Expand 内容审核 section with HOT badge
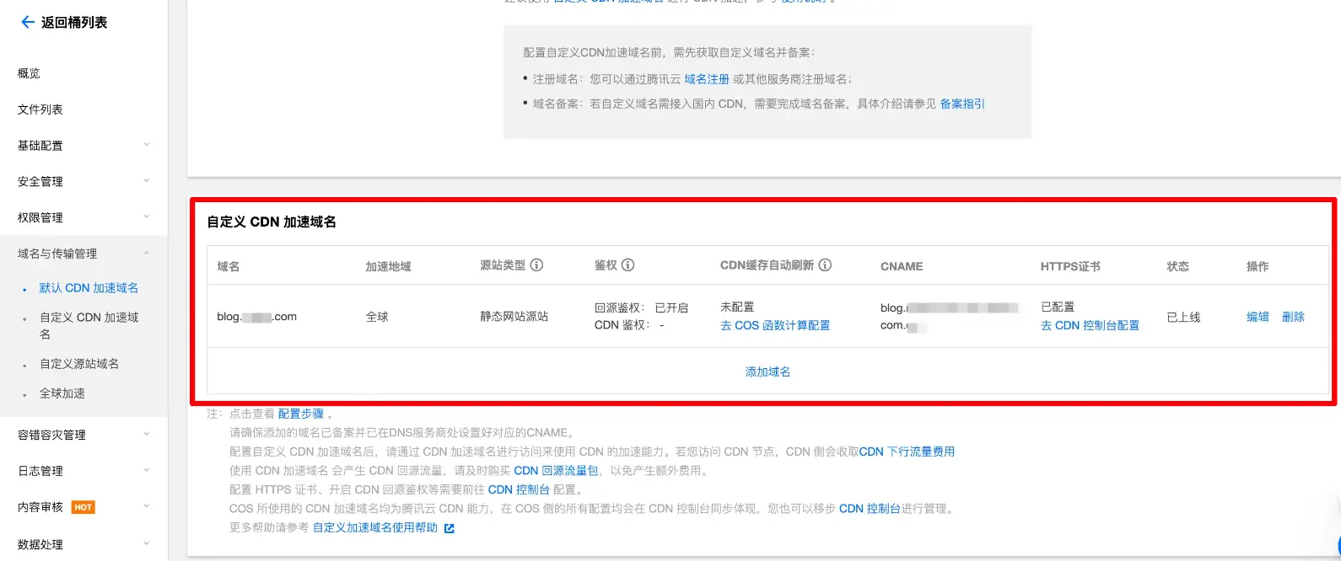The image size is (1341, 561). point(146,507)
